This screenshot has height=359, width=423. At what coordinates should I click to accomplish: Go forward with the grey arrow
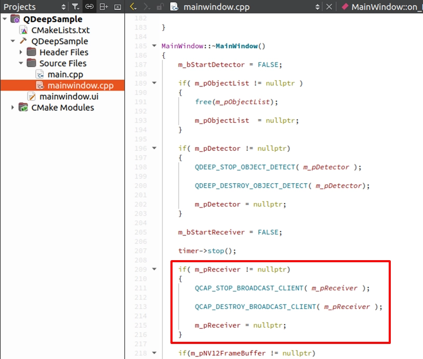[x=147, y=6]
